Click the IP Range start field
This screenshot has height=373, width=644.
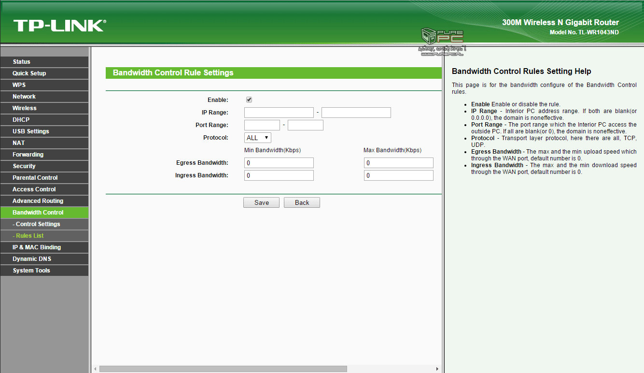[x=279, y=113]
